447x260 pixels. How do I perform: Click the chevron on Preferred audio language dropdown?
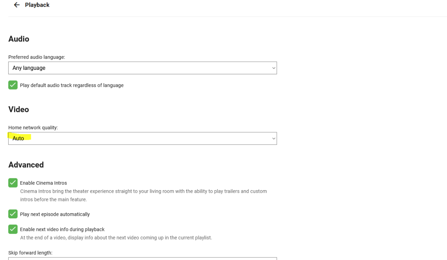coord(274,68)
